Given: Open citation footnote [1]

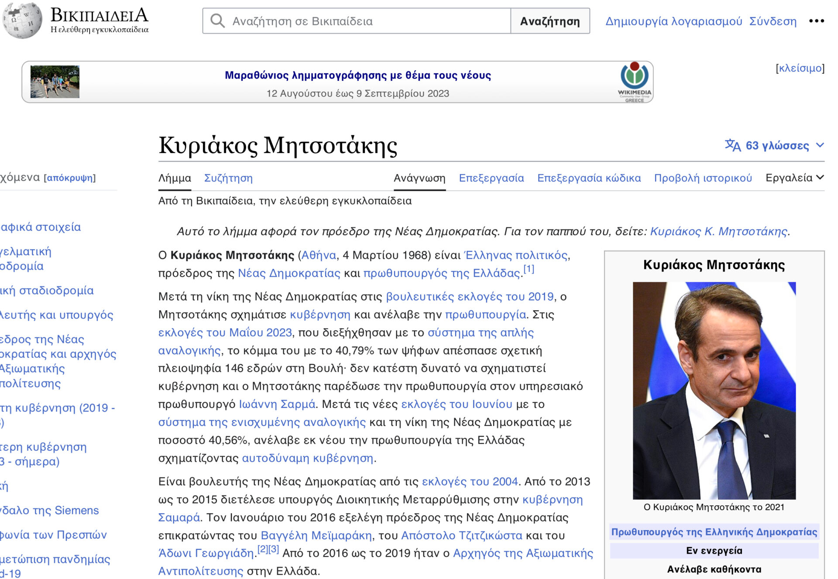Looking at the screenshot, I should (x=529, y=269).
